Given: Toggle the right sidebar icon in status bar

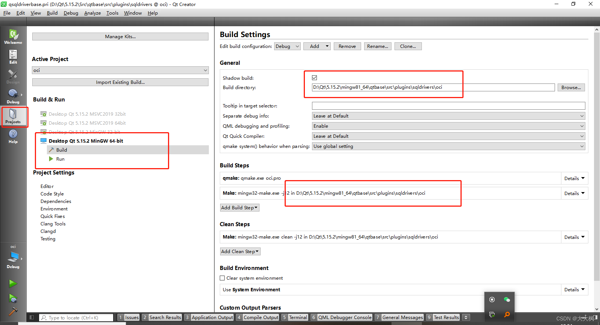Looking at the screenshot, I should (x=595, y=318).
